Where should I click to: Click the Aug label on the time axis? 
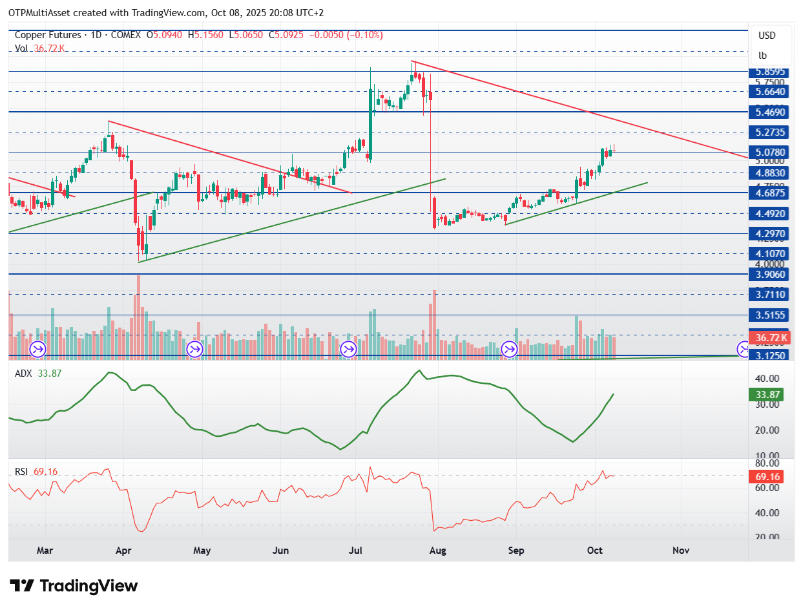[437, 551]
